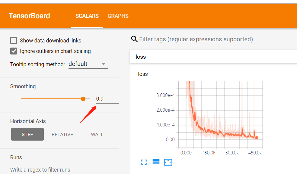The image size is (297, 174).
Task: Select the RELATIVE horizontal axis mode
Action: 62,134
